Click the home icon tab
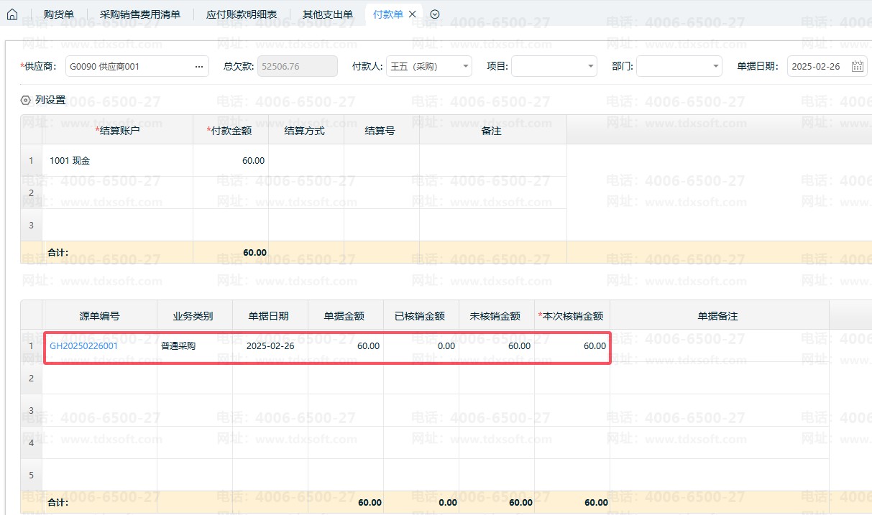 (12, 14)
